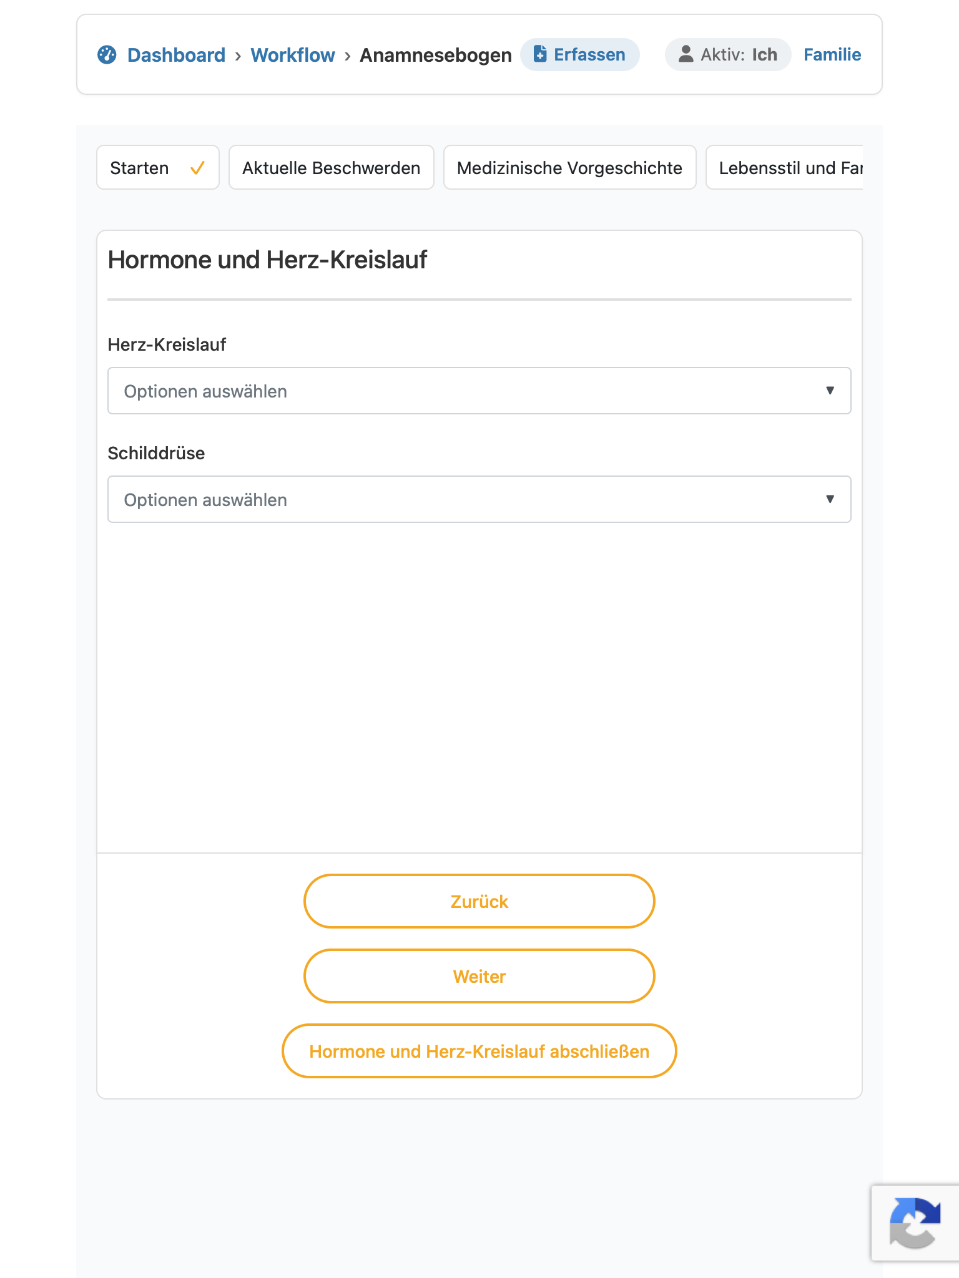959x1278 pixels.
Task: Click the arrow of the Schilddrüse dropdown
Action: [830, 499]
